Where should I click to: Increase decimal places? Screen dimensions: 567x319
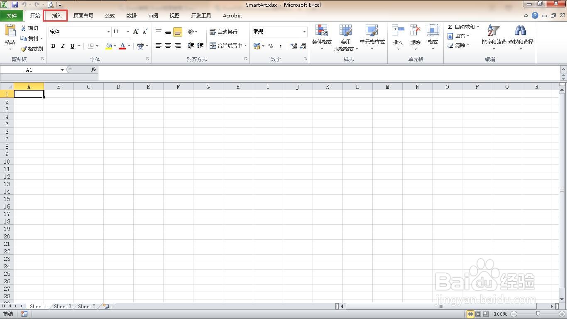pyautogui.click(x=293, y=46)
